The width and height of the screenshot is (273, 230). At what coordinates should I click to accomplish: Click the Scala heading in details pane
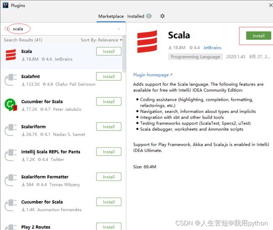click(179, 35)
